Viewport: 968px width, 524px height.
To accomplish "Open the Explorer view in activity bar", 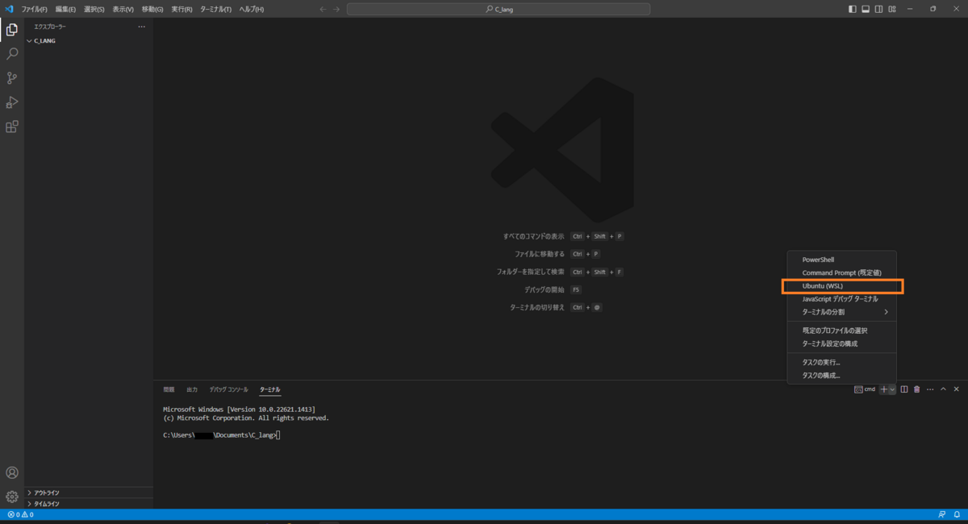I will point(12,30).
